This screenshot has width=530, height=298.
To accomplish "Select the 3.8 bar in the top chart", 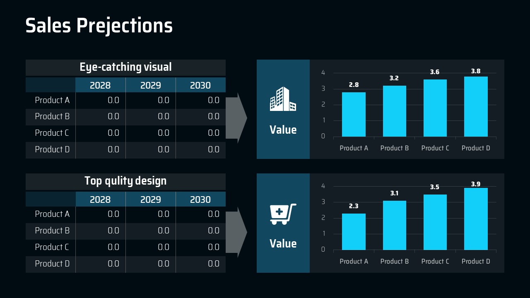I will tap(476, 106).
